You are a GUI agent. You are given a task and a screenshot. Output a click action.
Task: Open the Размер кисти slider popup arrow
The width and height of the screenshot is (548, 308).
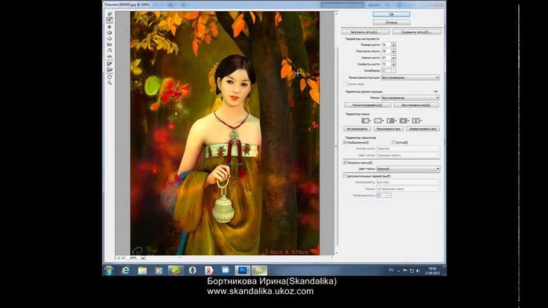point(394,45)
